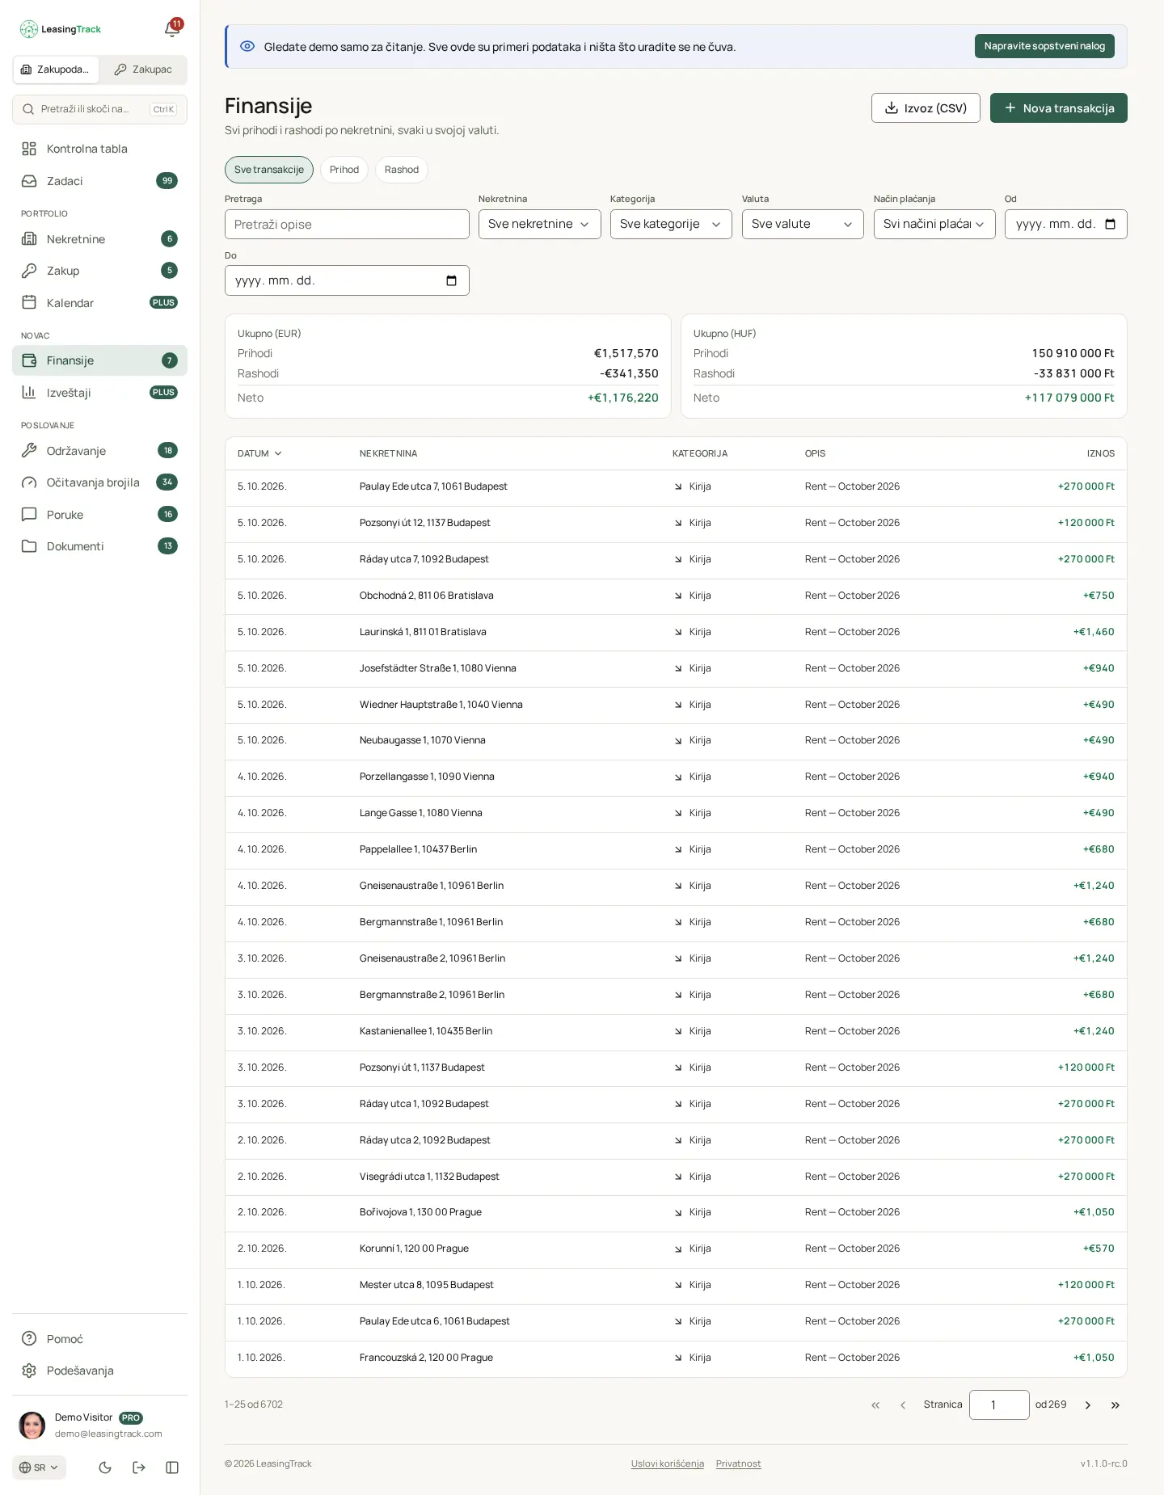Go to the first page arrow
The width and height of the screenshot is (1164, 1495).
(875, 1405)
